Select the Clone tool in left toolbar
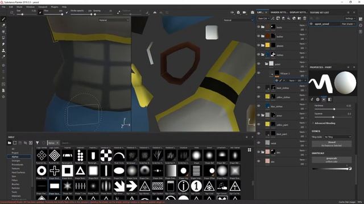This screenshot has width=364, height=204. click(x=3, y=50)
